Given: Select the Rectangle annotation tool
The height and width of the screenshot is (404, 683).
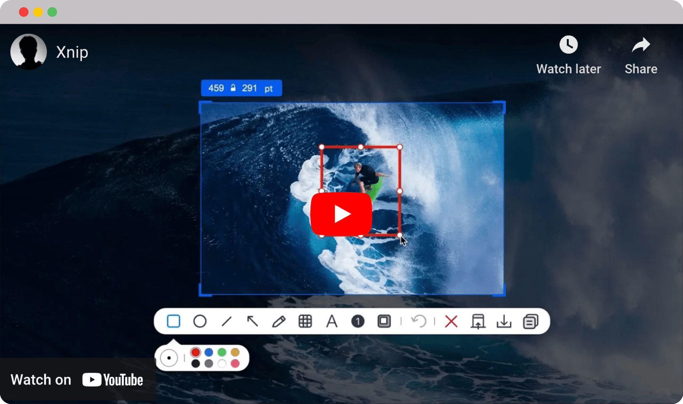Looking at the screenshot, I should tap(173, 321).
